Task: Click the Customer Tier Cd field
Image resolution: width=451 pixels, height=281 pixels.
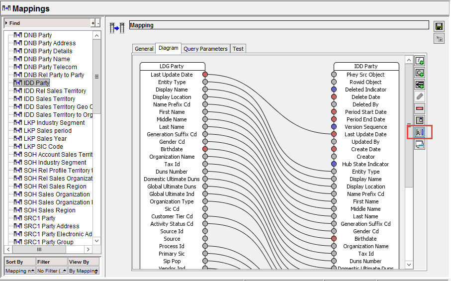Action: point(172,216)
